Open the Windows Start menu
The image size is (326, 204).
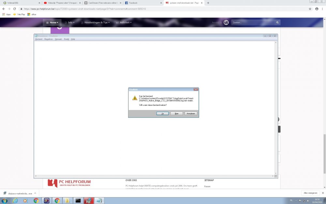(4, 201)
